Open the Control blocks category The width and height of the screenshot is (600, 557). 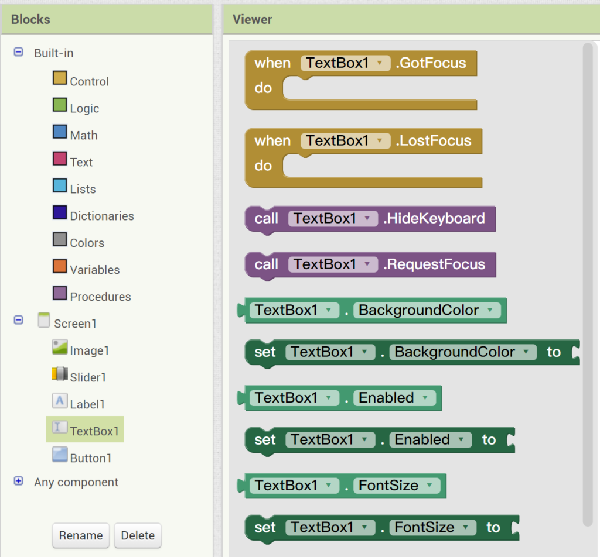point(88,81)
